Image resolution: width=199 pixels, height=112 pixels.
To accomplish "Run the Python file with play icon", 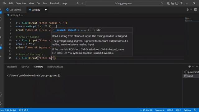I will coord(188,10).
